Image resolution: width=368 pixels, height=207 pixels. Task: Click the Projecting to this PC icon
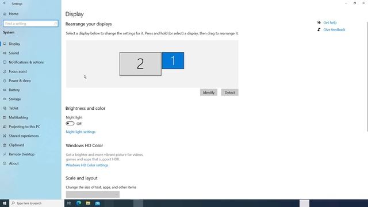(5, 126)
